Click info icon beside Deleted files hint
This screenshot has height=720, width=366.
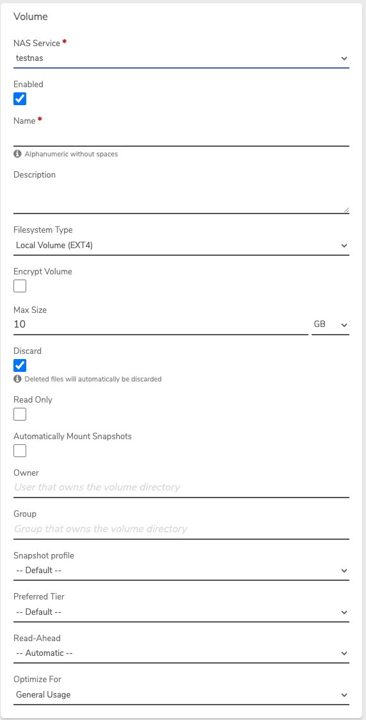pos(17,379)
